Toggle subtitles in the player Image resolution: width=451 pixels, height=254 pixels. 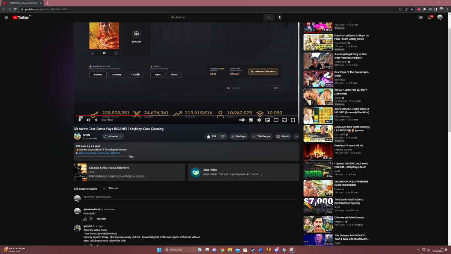coord(250,120)
